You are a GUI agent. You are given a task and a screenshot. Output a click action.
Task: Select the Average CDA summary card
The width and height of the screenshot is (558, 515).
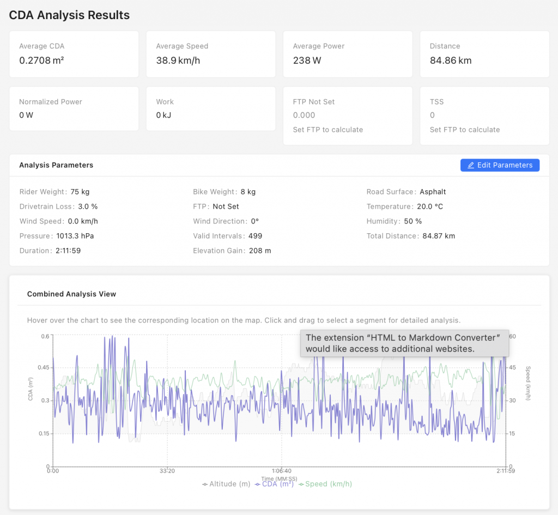(74, 54)
